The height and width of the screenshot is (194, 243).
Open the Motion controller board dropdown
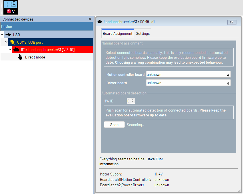coord(188,74)
